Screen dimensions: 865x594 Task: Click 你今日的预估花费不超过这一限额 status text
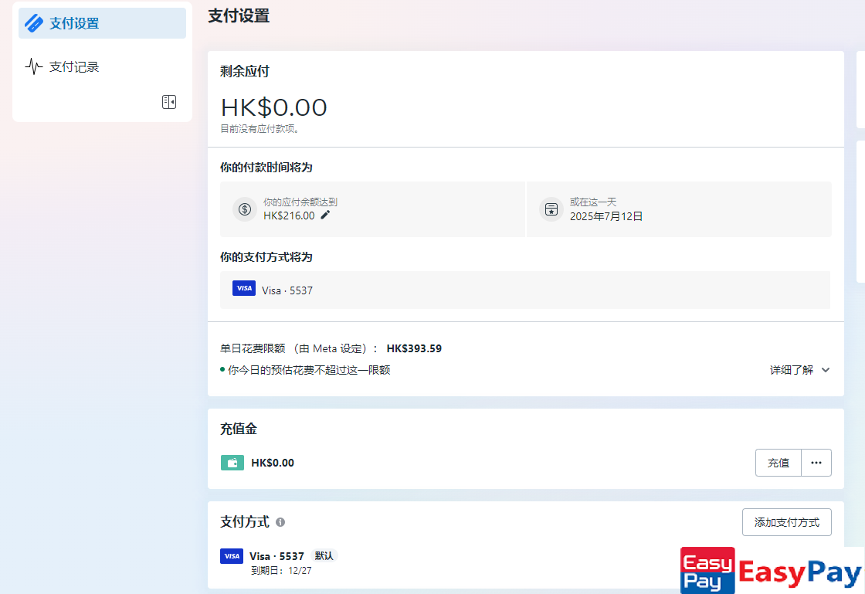[309, 370]
